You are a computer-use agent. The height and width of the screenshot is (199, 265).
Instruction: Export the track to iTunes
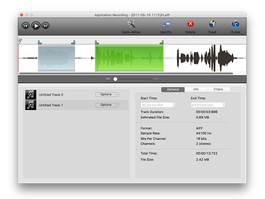pyautogui.click(x=235, y=27)
